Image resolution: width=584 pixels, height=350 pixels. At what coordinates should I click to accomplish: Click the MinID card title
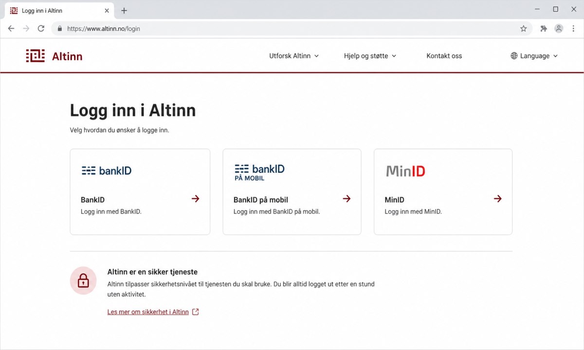click(394, 200)
